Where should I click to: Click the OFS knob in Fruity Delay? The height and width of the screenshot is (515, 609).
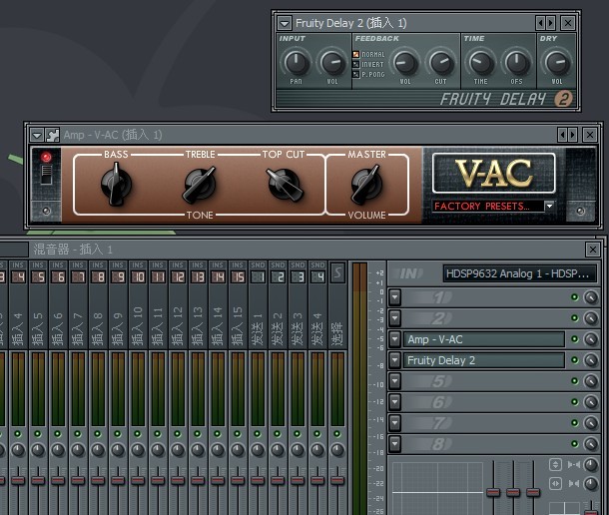coord(516,63)
